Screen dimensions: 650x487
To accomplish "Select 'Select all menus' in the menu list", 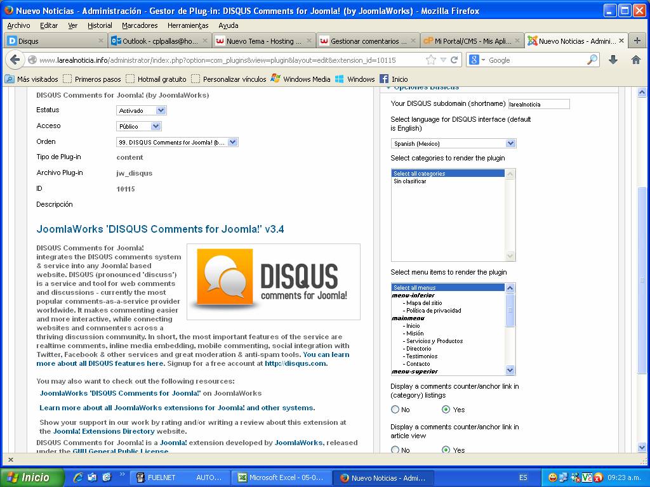I will 448,287.
